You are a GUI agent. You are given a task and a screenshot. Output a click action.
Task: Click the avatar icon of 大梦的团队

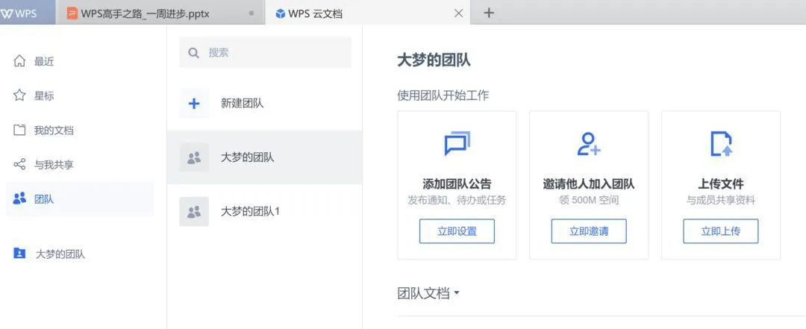[x=194, y=157]
